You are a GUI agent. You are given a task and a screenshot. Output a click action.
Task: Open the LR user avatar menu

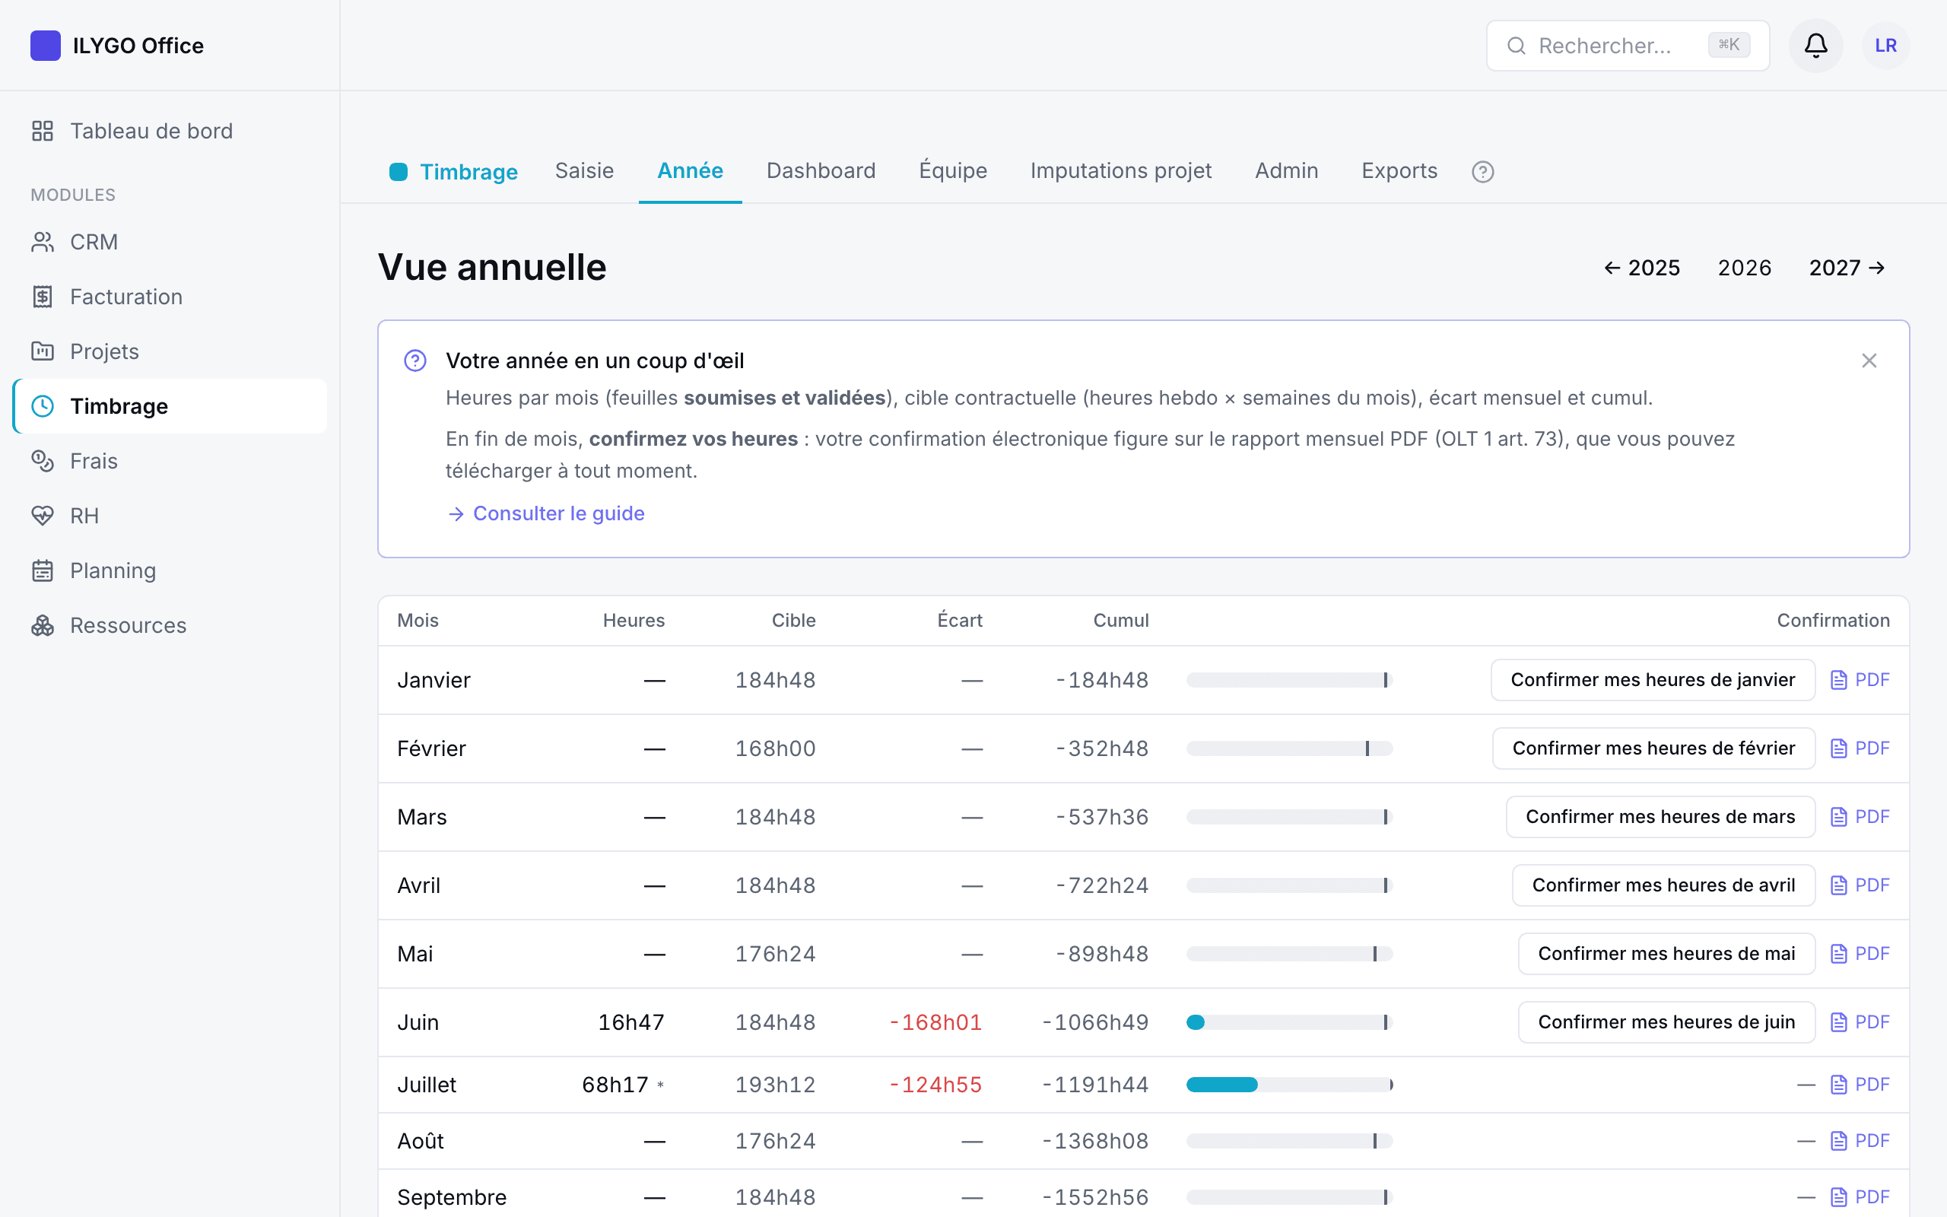pyautogui.click(x=1886, y=45)
